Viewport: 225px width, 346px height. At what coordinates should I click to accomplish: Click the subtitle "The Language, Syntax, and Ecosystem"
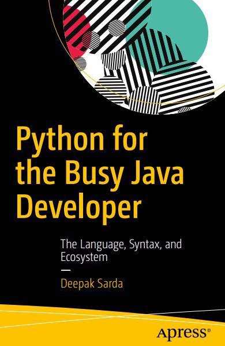click(x=121, y=251)
